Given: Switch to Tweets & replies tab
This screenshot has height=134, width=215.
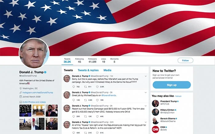Looking at the screenshot, I should 88,70.
